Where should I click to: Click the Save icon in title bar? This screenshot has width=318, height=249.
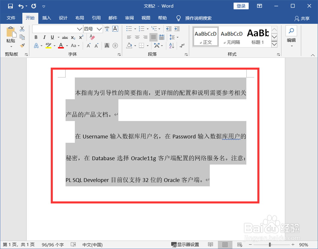tap(10, 6)
